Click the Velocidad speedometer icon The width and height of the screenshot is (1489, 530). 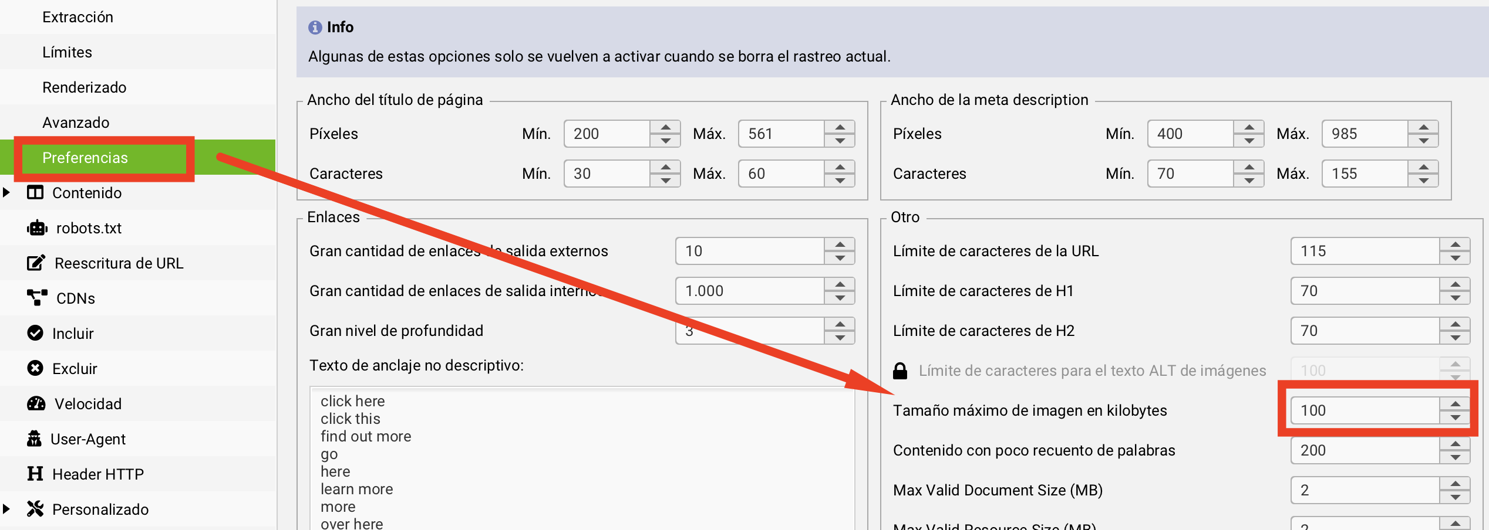[x=36, y=403]
